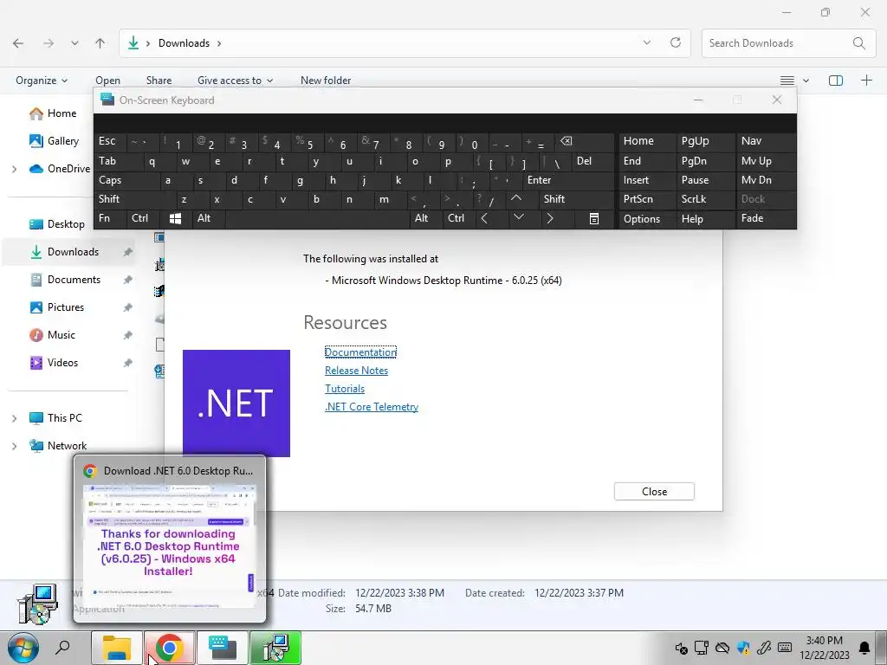The width and height of the screenshot is (887, 665).
Task: Open Pictures in the sidebar
Action: [x=66, y=307]
